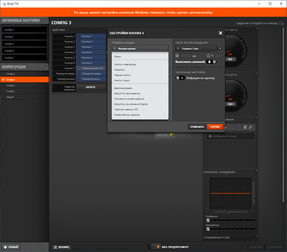Enable Вибрация по щелчку toggle
287x252 pixels.
(180, 78)
